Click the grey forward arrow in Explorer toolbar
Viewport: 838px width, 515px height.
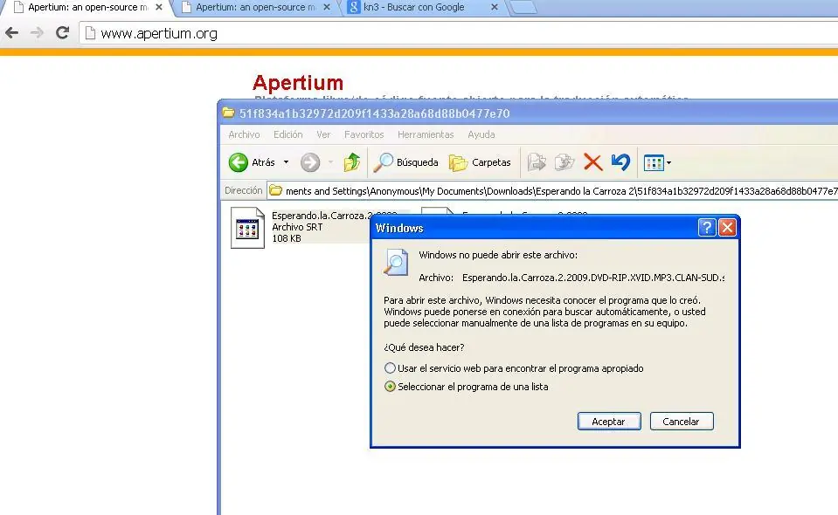pos(310,162)
